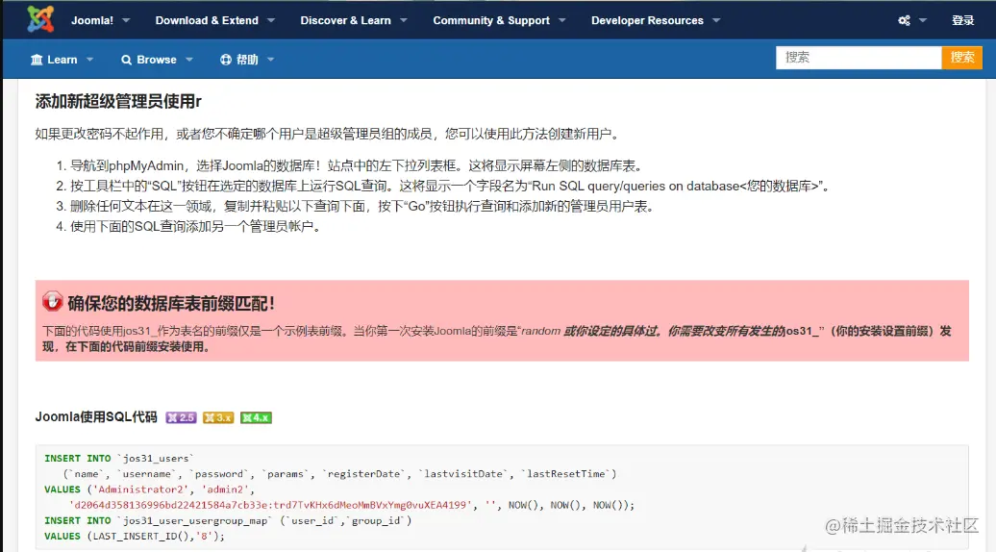Click the red warning icon
996x552 pixels.
53,301
